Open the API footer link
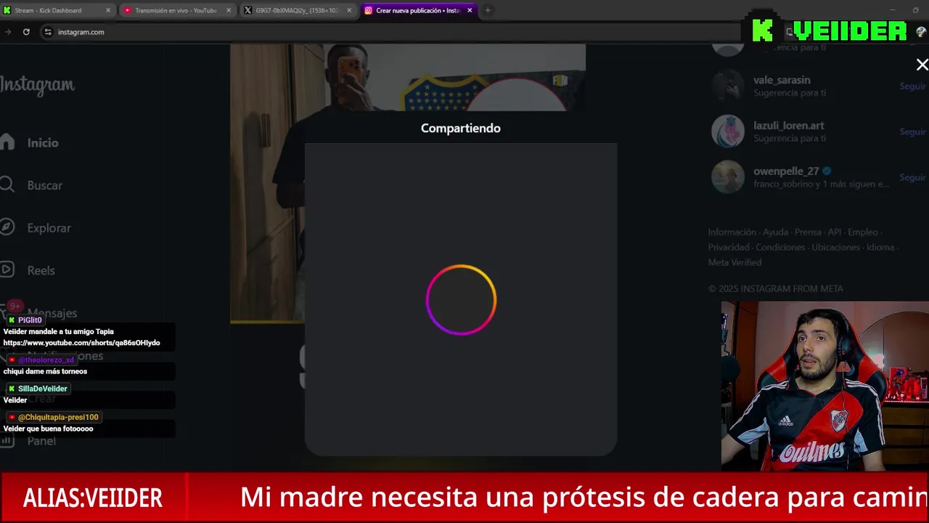The width and height of the screenshot is (929, 523). point(835,232)
